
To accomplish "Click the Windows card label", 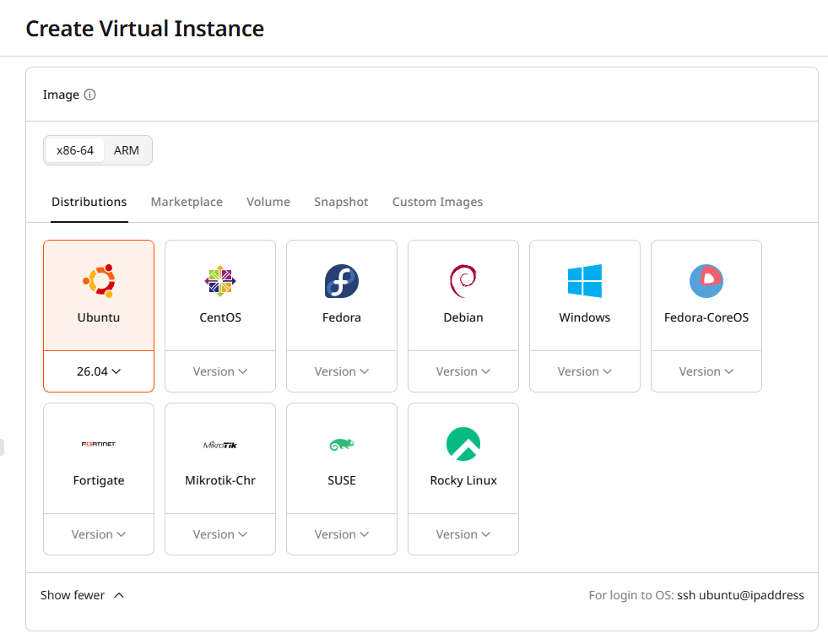I will (x=585, y=317).
